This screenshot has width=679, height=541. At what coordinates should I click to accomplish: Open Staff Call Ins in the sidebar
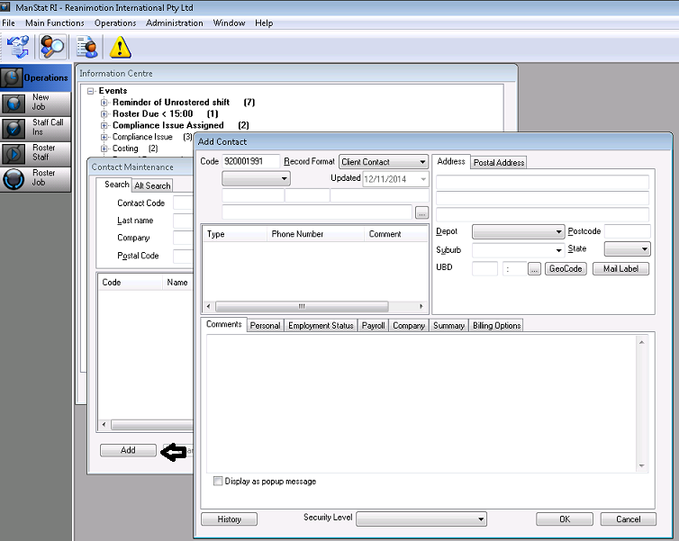(36, 128)
